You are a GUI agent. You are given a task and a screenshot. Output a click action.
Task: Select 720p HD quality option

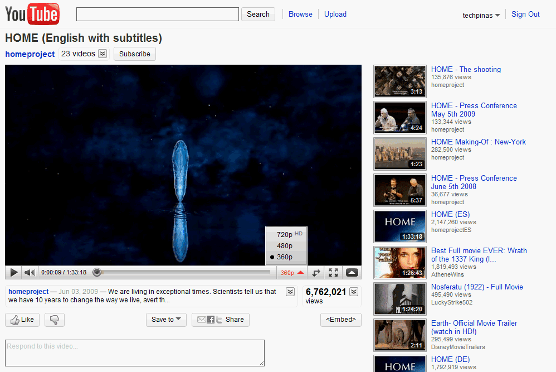tap(286, 234)
